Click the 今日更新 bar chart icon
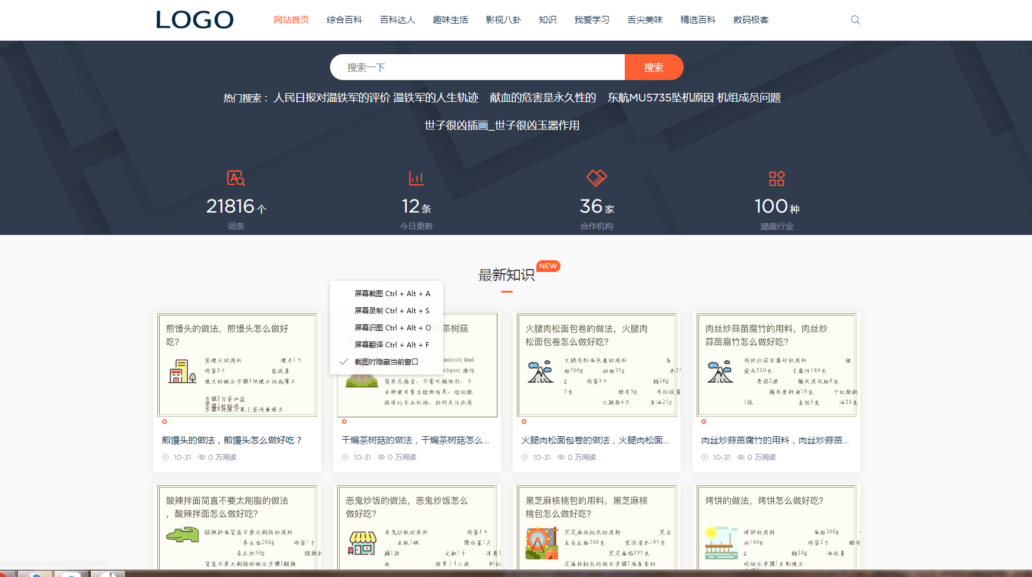 [416, 178]
